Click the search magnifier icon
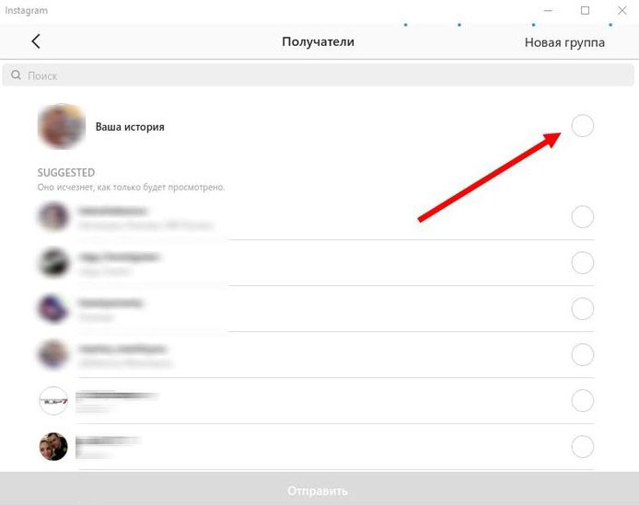This screenshot has height=505, width=639. click(16, 75)
